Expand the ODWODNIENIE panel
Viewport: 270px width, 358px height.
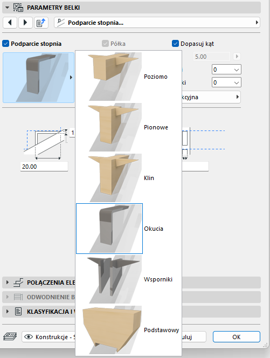point(8,297)
